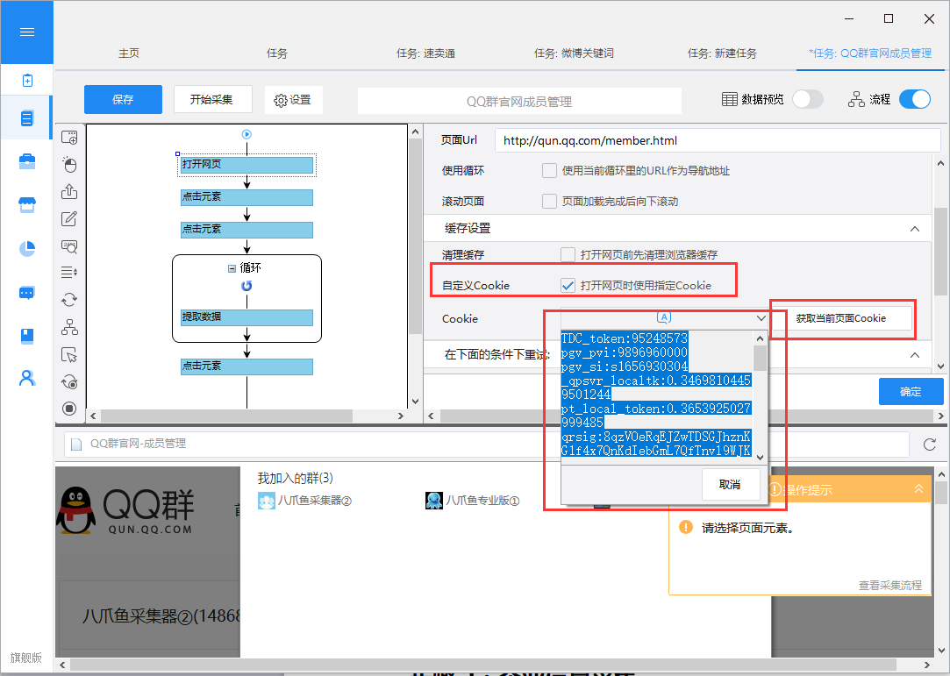Viewport: 950px width, 676px height.
Task: Click the 开始采集 button
Action: coord(212,99)
